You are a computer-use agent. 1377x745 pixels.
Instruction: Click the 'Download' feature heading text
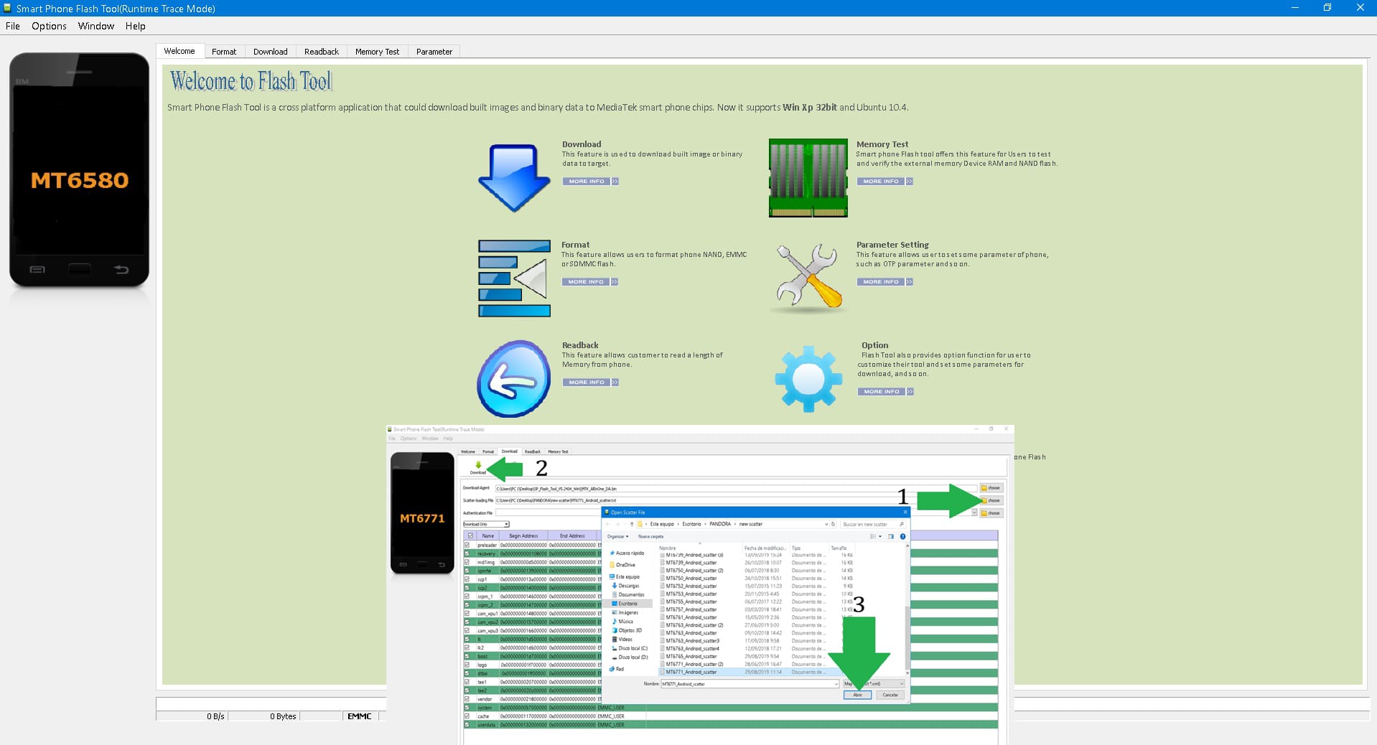[582, 144]
